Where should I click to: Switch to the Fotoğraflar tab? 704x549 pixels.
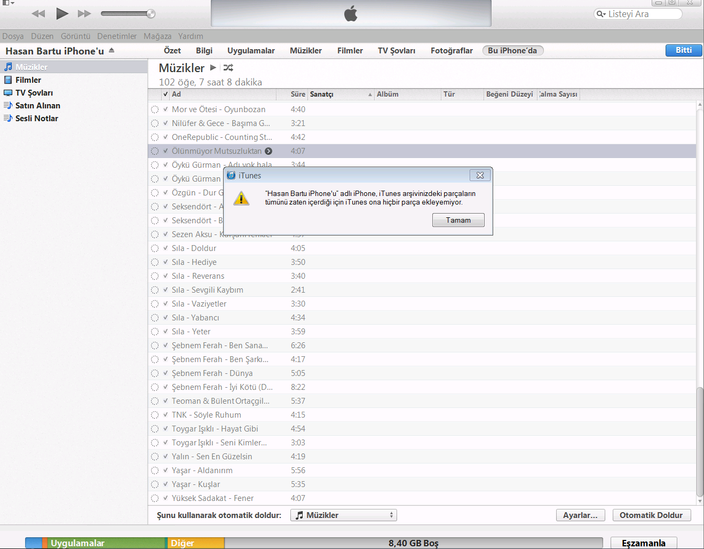point(452,50)
